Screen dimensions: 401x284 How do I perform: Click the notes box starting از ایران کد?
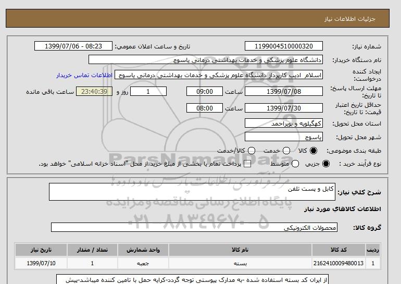(192, 279)
